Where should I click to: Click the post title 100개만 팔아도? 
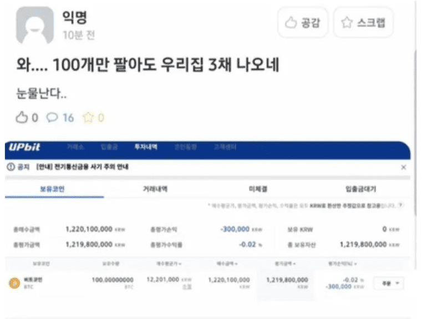[x=148, y=64]
